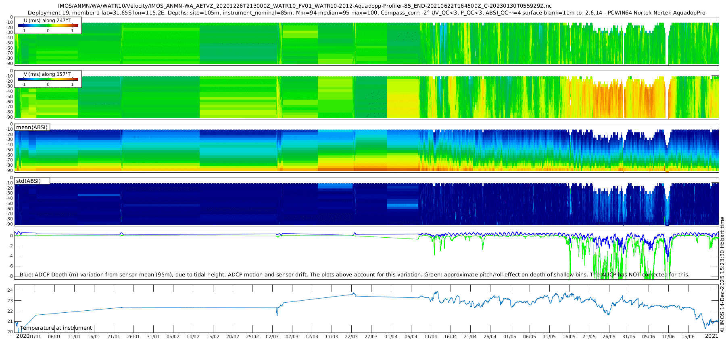Viewport: 726px width, 343px height.
Task: Click the vertical IMOS timestamp text
Action: tap(722, 274)
